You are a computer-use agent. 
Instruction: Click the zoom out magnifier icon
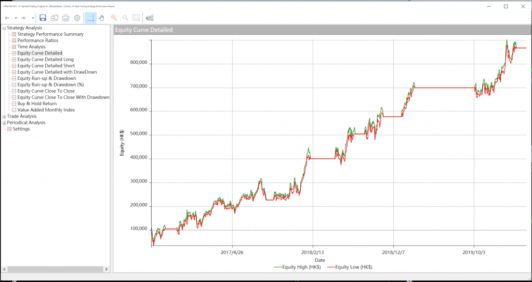tap(125, 18)
